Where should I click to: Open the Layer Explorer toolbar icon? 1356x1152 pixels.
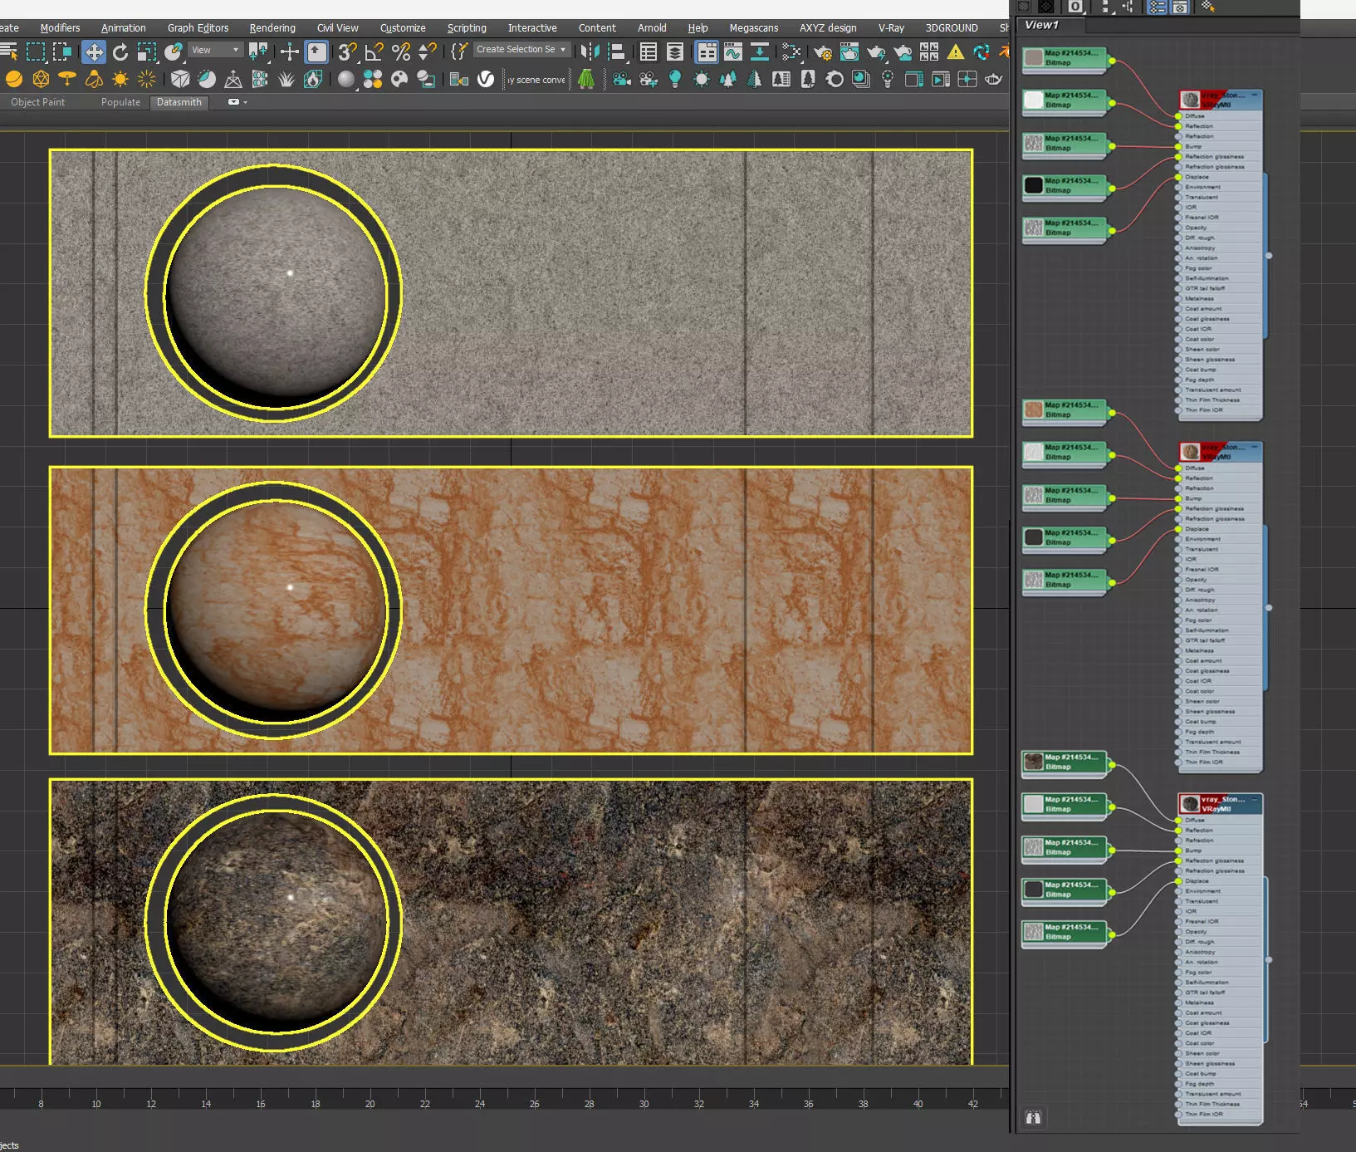click(675, 52)
